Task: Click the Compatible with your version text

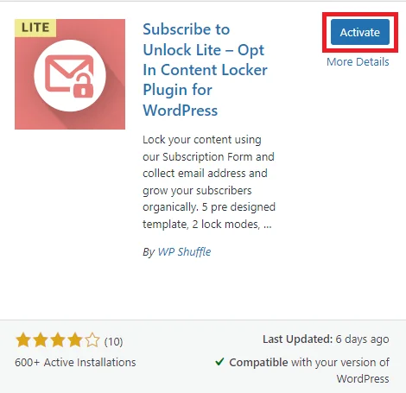Action: (x=309, y=371)
